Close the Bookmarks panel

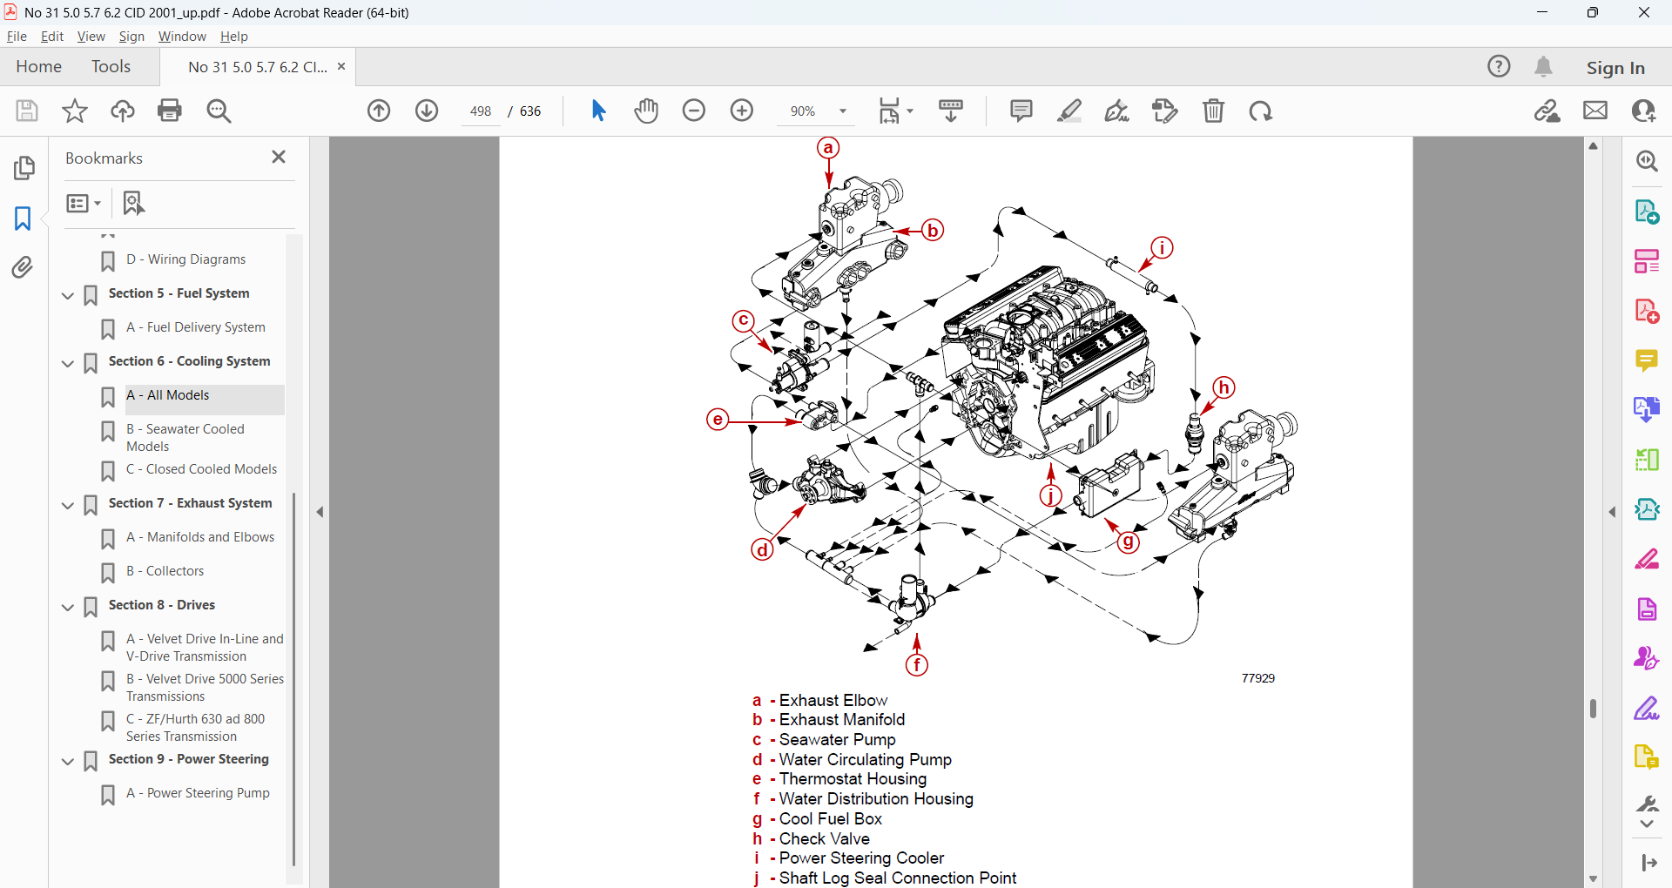(x=279, y=157)
